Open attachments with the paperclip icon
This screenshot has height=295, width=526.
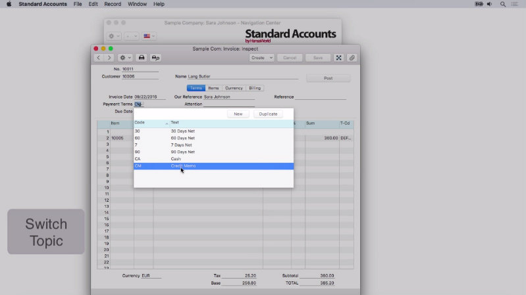(352, 58)
